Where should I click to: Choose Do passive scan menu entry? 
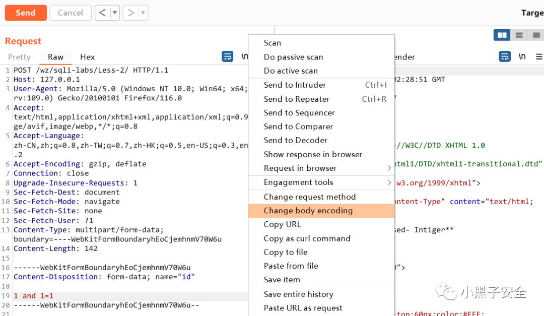321,57
